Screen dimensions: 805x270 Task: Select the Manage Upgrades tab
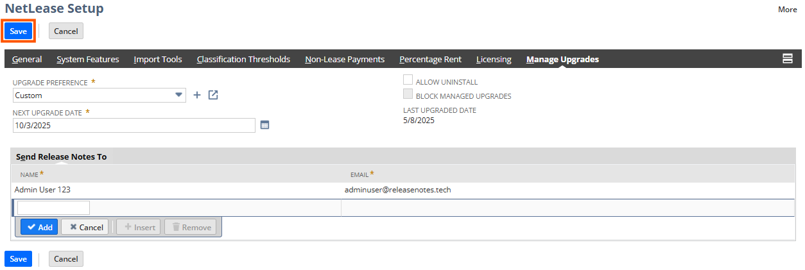click(x=562, y=59)
